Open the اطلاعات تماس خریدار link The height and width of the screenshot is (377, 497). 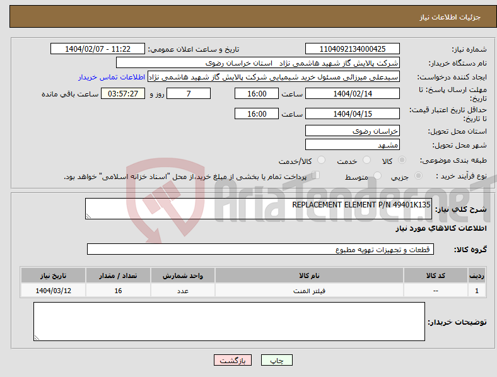[112, 77]
